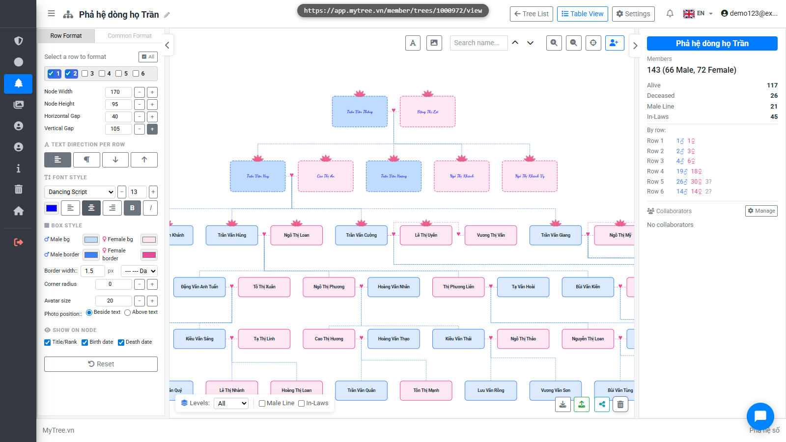Click the text format A icon

(x=413, y=43)
